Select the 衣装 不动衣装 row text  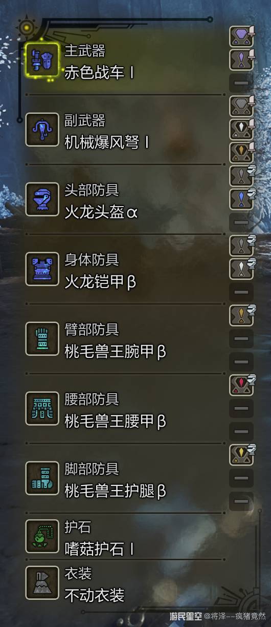(94, 584)
